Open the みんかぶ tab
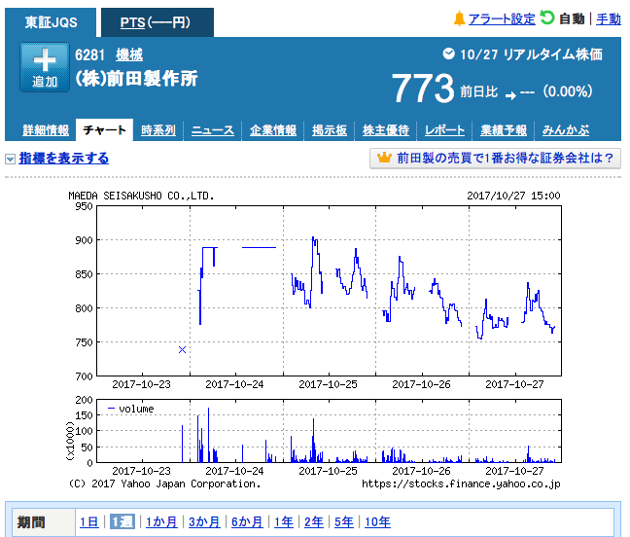Image resolution: width=630 pixels, height=537 pixels. click(566, 130)
